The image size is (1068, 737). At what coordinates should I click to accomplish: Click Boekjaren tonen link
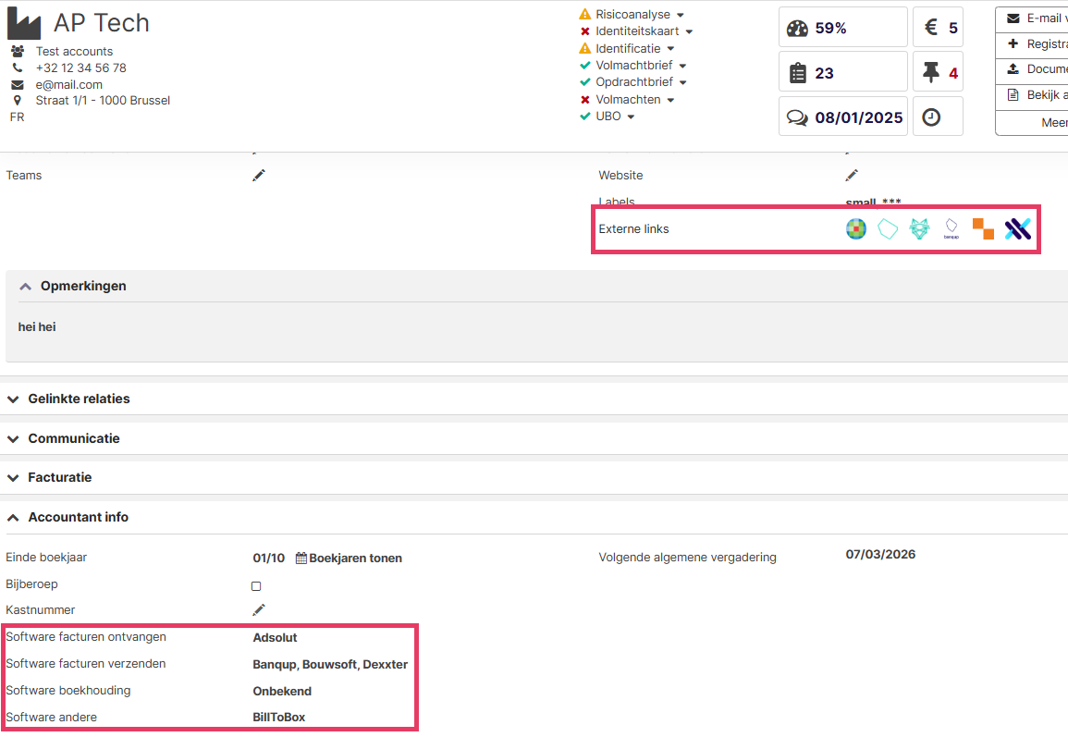tap(356, 558)
